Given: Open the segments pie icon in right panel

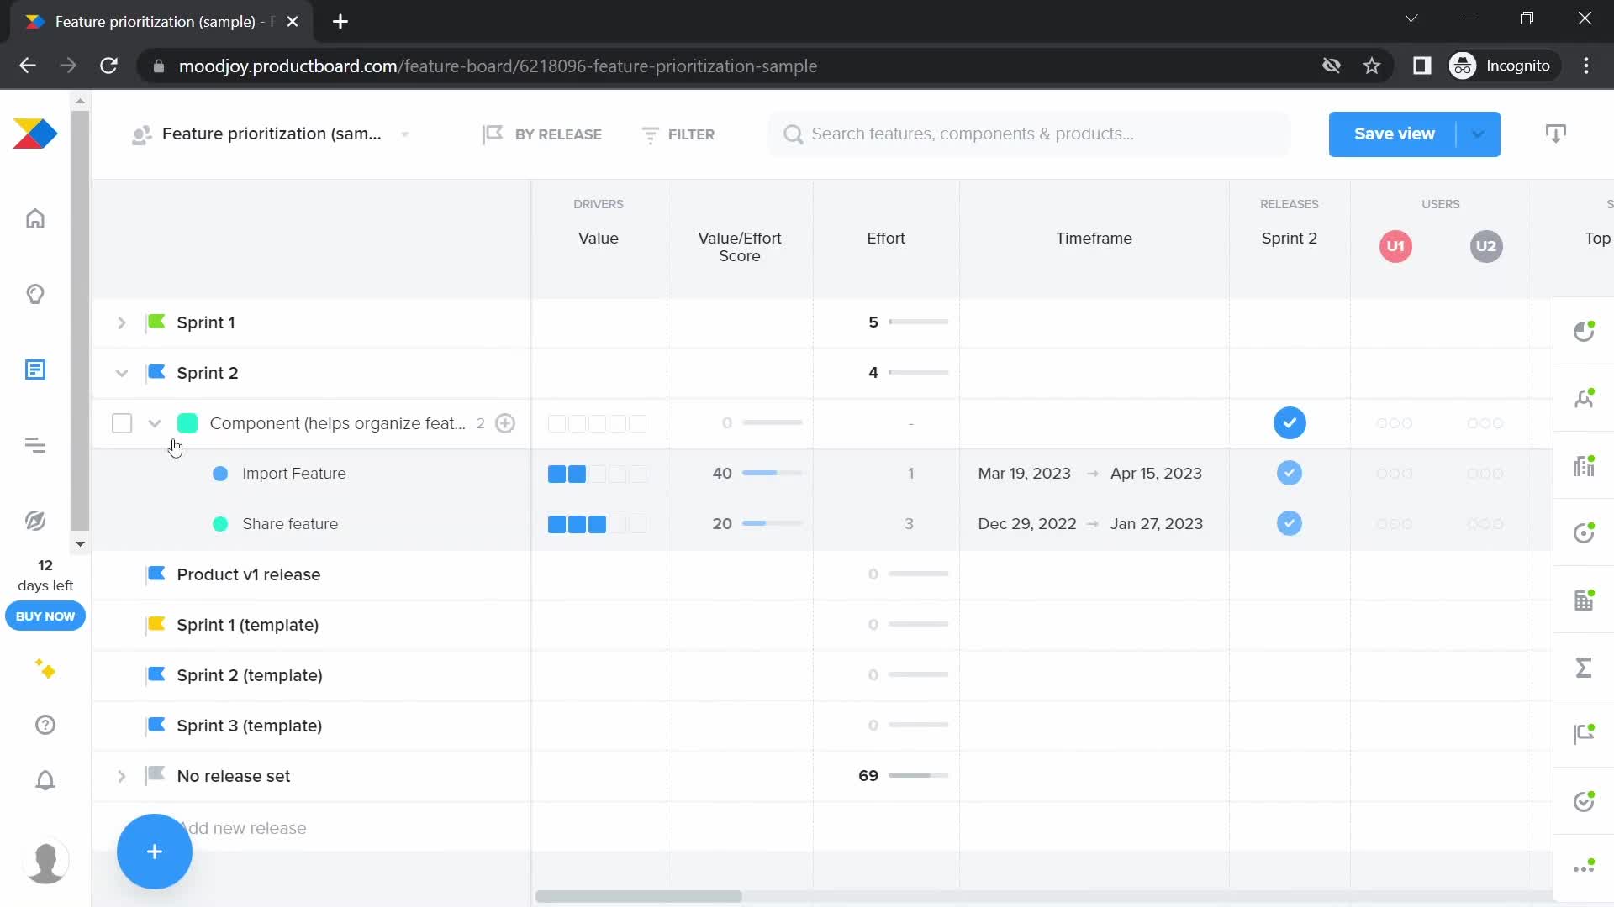Looking at the screenshot, I should (1584, 331).
